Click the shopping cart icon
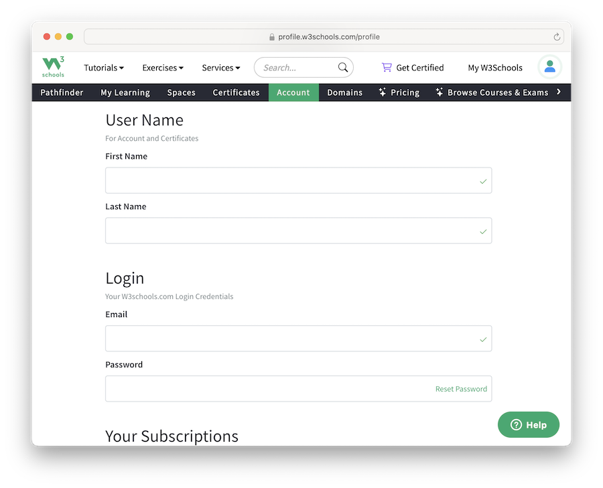603x488 pixels. pos(387,67)
